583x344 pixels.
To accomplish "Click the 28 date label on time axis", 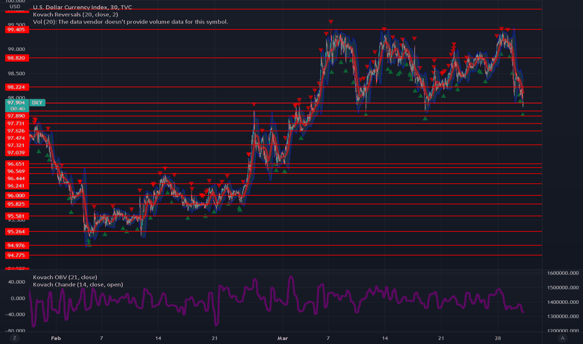I will (x=498, y=338).
